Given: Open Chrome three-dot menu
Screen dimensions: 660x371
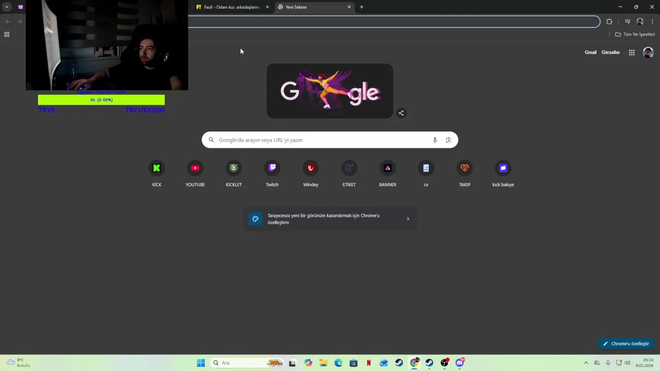Looking at the screenshot, I should [652, 22].
